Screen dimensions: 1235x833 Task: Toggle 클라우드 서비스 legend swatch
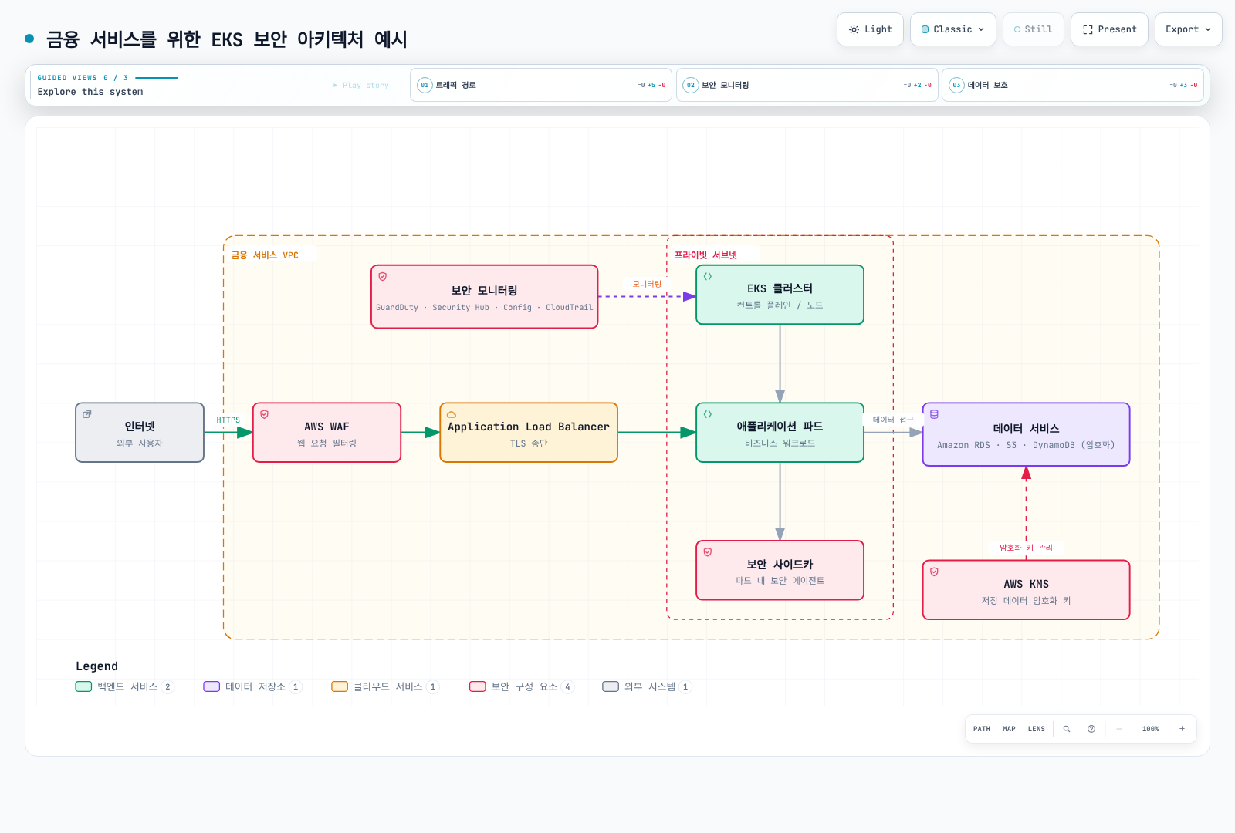tap(340, 686)
